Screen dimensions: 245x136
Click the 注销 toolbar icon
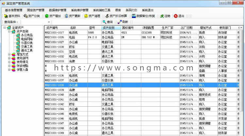[x=162, y=16]
